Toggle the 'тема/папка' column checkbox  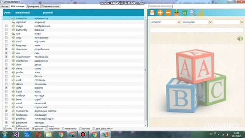(63, 129)
